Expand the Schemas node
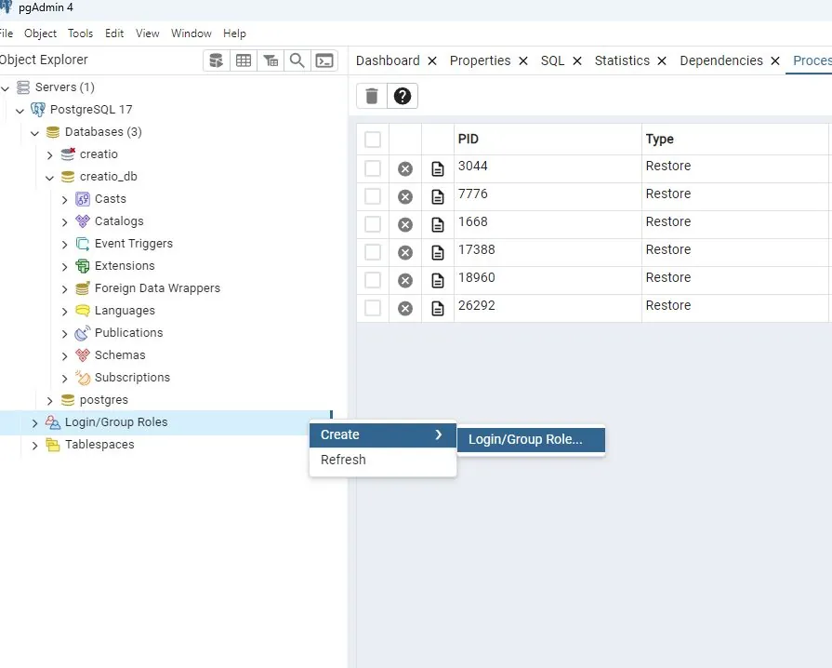 65,355
